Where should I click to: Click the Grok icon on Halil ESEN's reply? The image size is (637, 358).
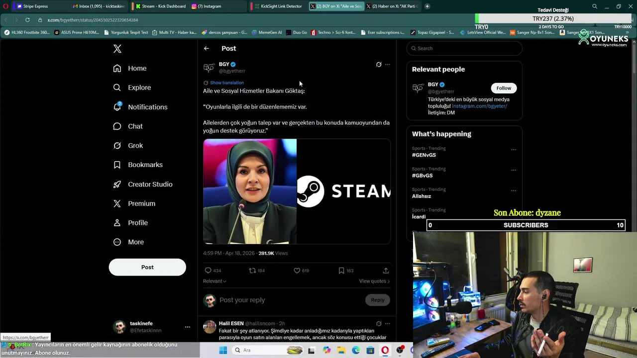[379, 324]
